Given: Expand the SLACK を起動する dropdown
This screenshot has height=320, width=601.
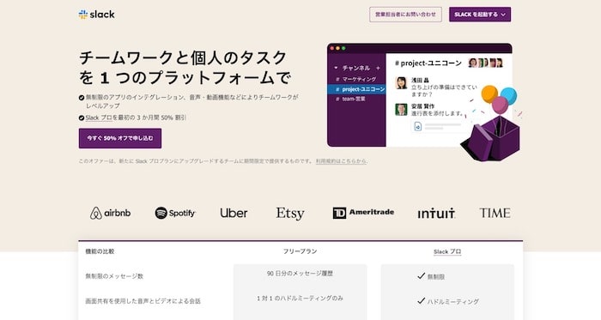Looking at the screenshot, I should (x=480, y=15).
